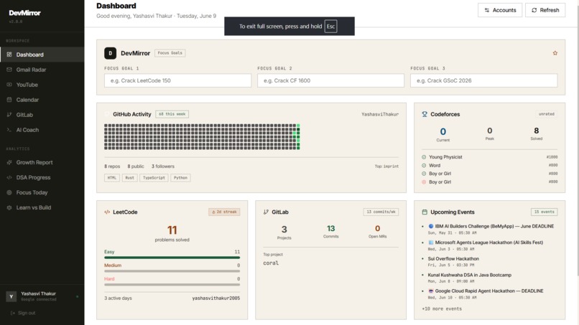The height and width of the screenshot is (325, 579).
Task: Open Calendar from sidebar
Action: [42, 100]
